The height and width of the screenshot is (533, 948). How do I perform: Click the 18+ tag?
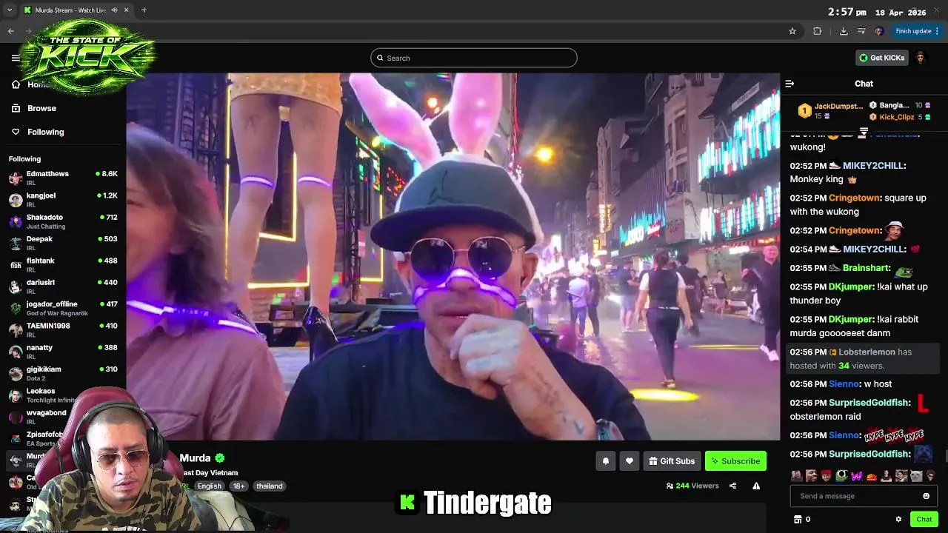238,486
